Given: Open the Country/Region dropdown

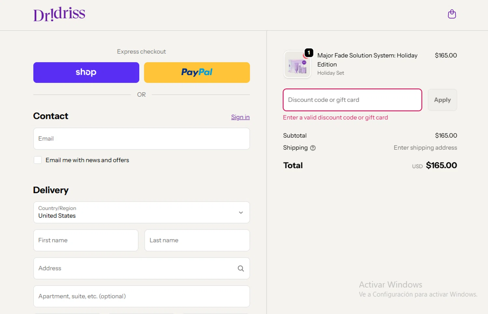Looking at the screenshot, I should coord(142,212).
